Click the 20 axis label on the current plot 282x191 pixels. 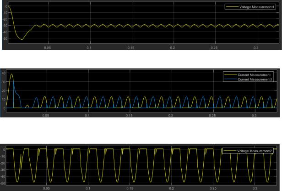tap(3, 90)
